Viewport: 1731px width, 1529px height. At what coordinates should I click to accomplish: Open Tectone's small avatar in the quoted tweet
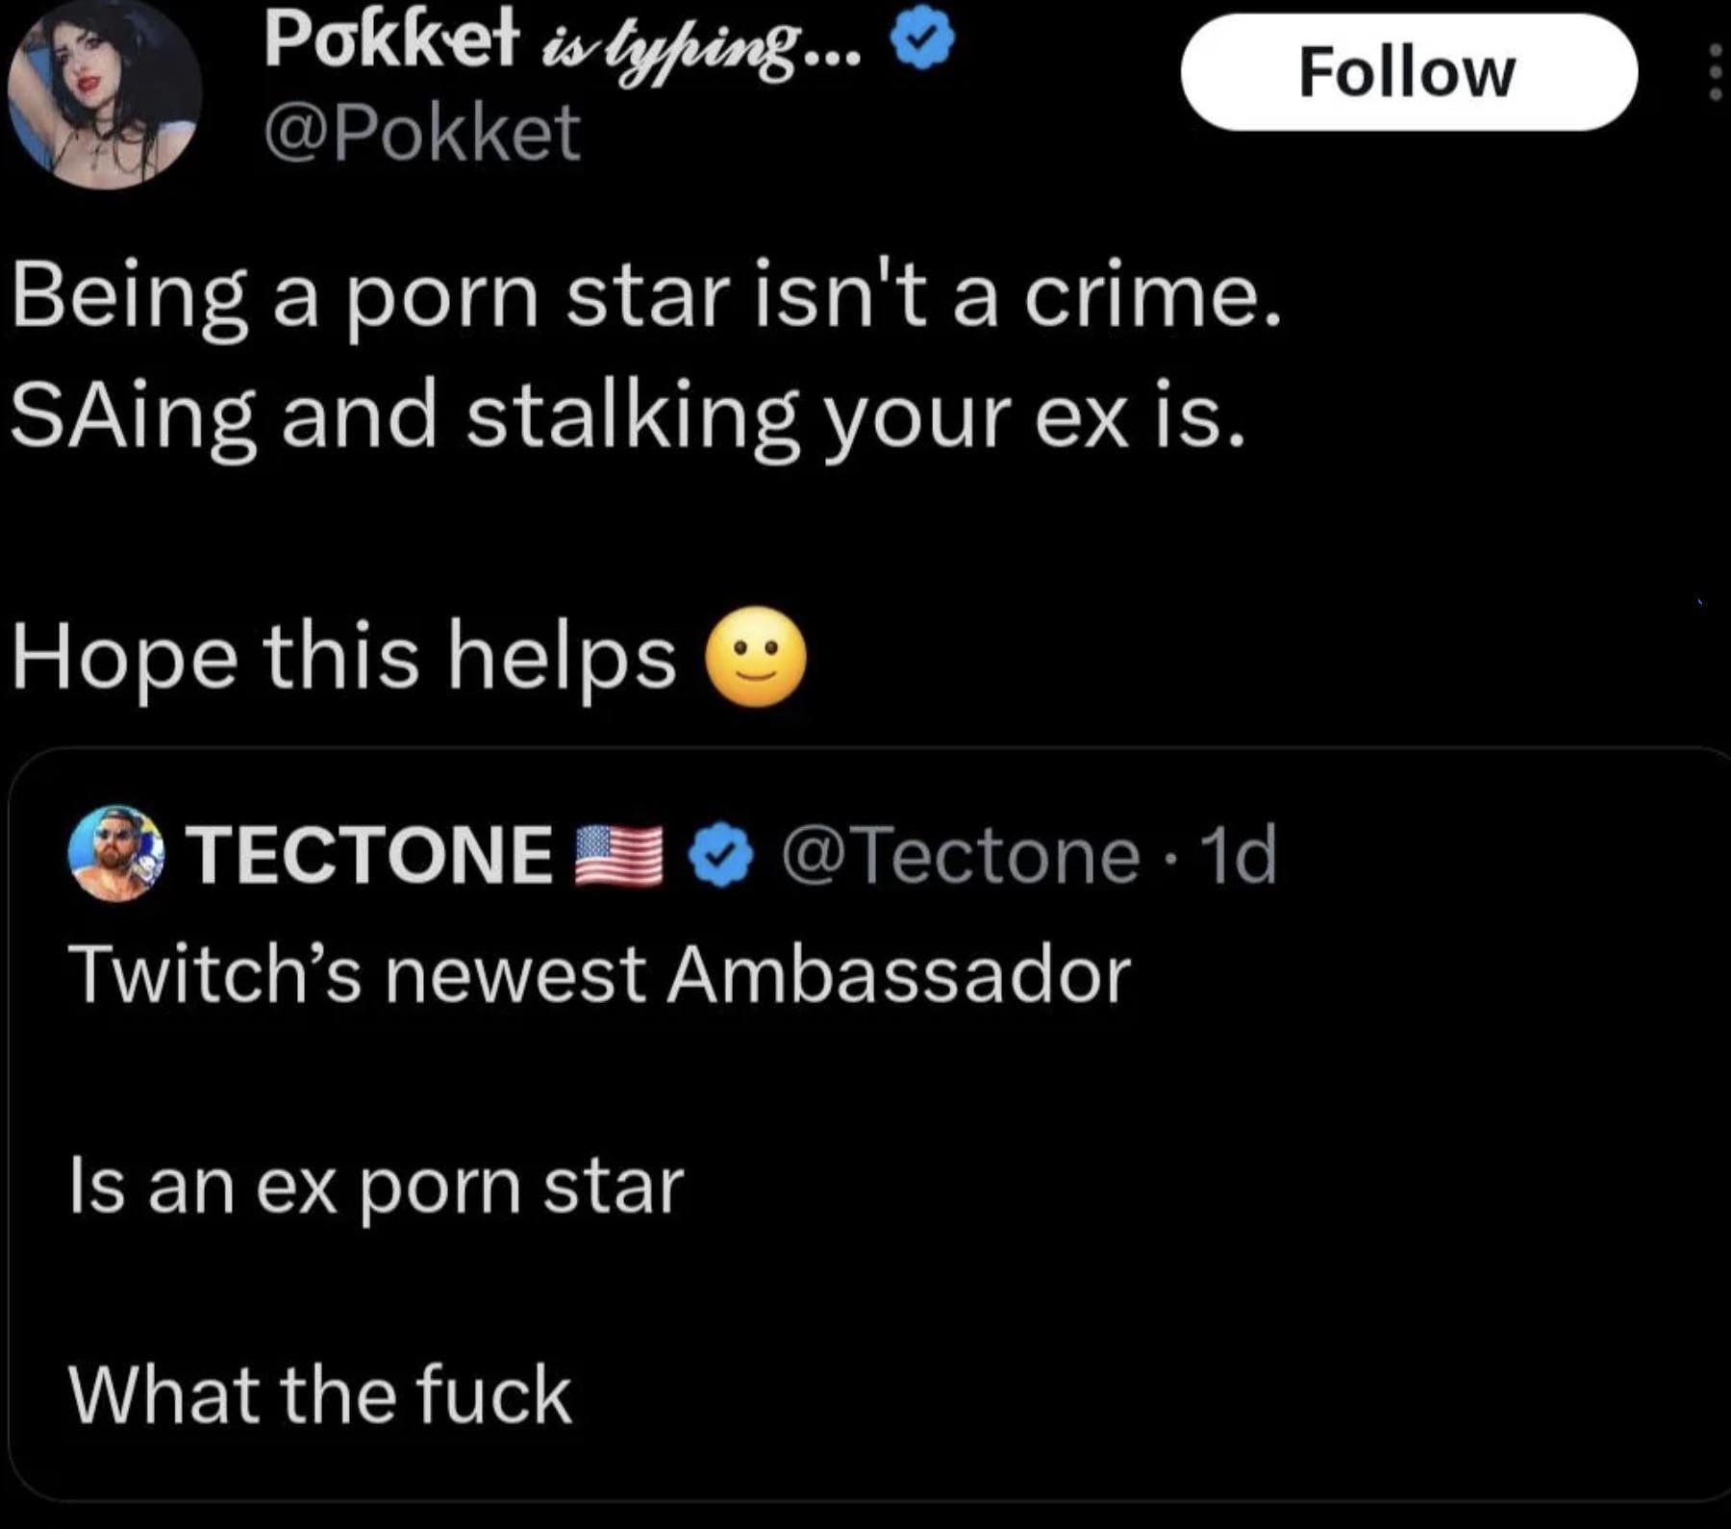tap(116, 854)
